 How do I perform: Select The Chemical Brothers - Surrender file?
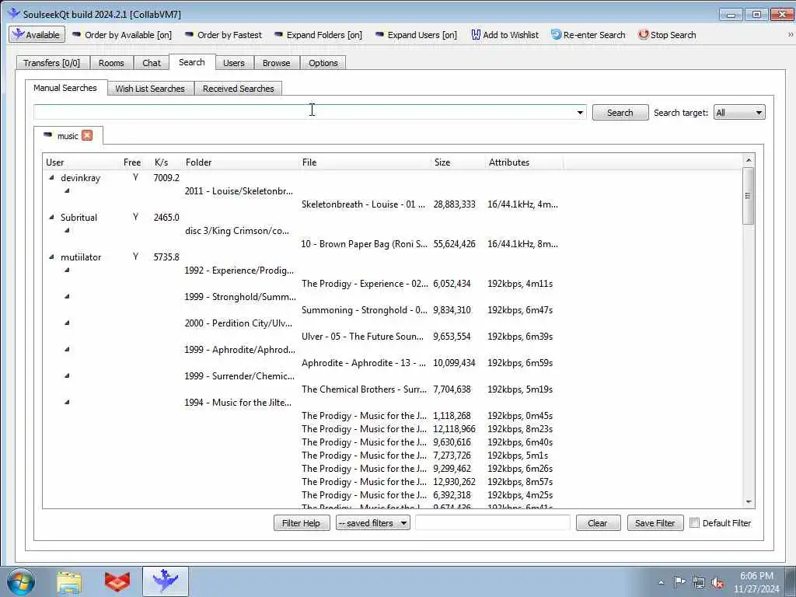click(364, 389)
